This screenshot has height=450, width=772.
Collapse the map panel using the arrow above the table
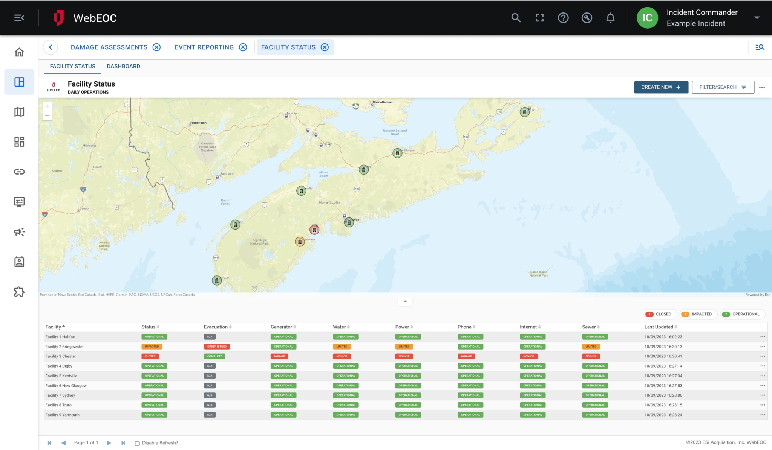point(405,301)
